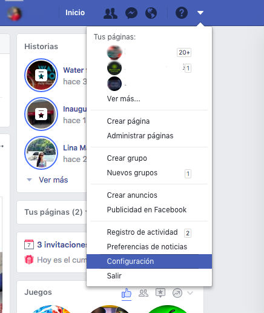This screenshot has width=264, height=313.
Task: Click Ver más... under Tus páginas menu
Action: pos(124,99)
